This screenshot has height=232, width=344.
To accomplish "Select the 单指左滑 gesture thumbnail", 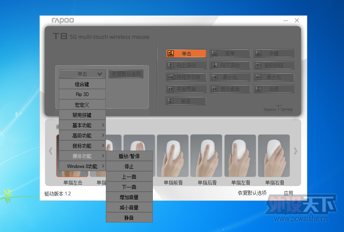I will [241, 156].
